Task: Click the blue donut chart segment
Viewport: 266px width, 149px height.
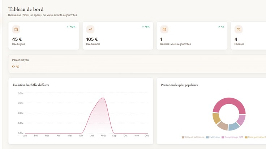Action: 234,127
